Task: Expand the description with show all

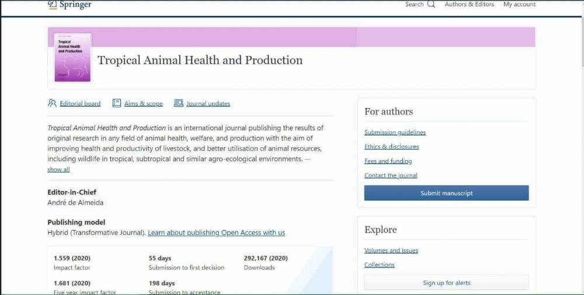Action: [x=58, y=169]
